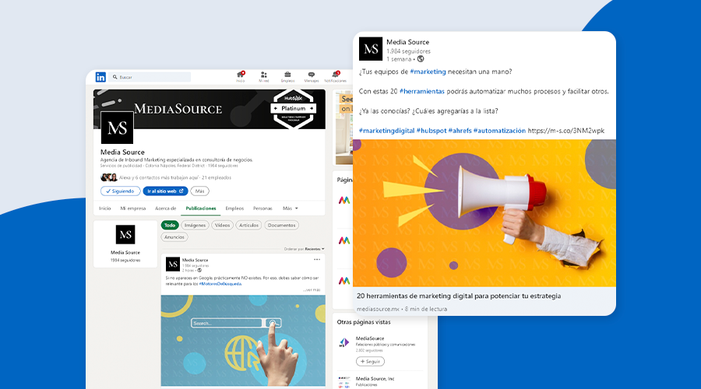Select the Documentos filter chip
The height and width of the screenshot is (389, 701).
(x=281, y=225)
